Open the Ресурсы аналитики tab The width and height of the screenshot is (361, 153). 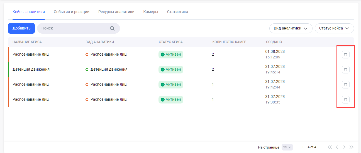point(116,12)
